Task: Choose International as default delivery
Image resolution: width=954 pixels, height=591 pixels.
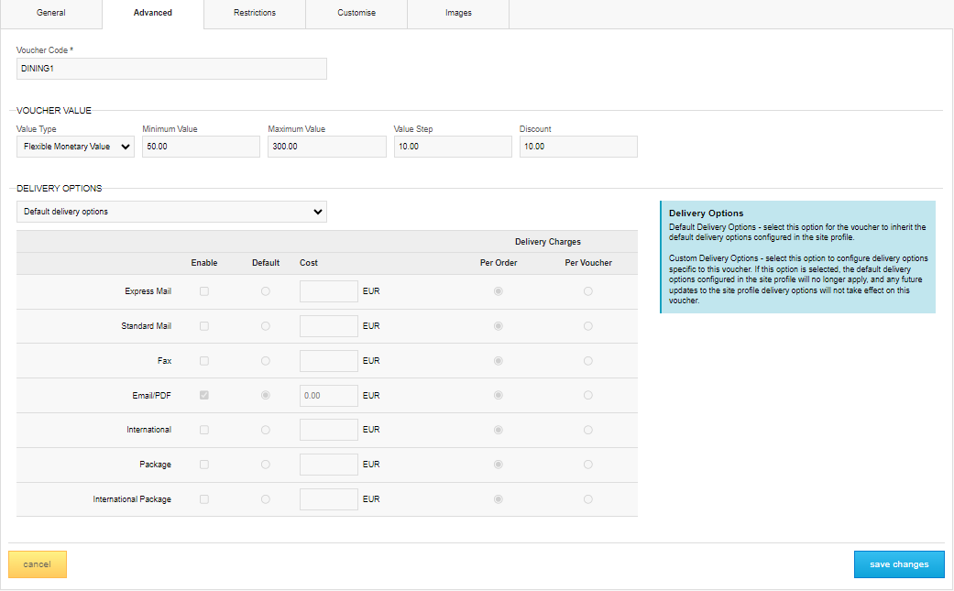Action: tap(265, 430)
